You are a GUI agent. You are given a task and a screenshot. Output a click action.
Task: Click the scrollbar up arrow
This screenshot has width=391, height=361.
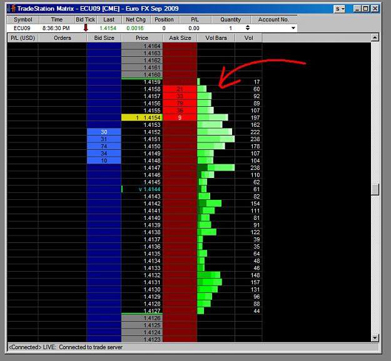pyautogui.click(x=375, y=37)
